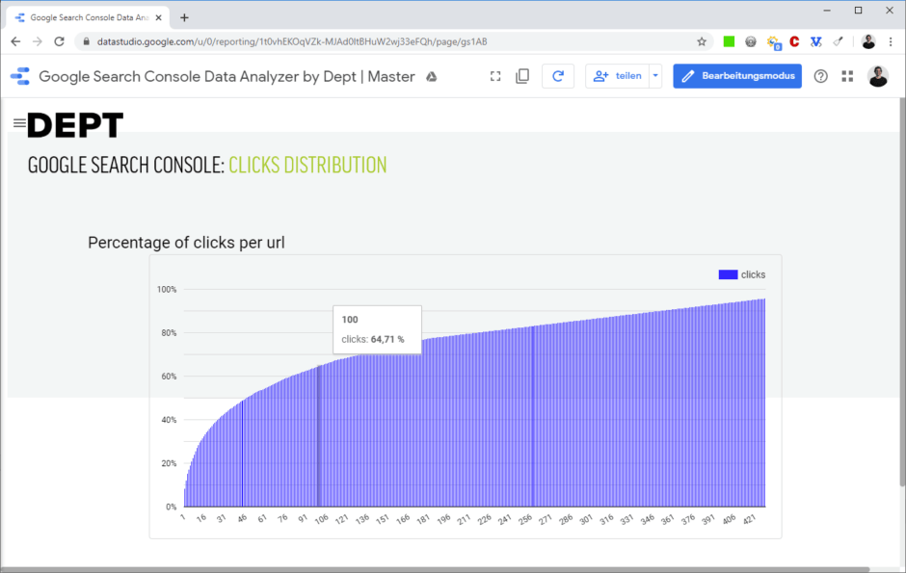Click the blue clicks legend color swatch

(730, 273)
